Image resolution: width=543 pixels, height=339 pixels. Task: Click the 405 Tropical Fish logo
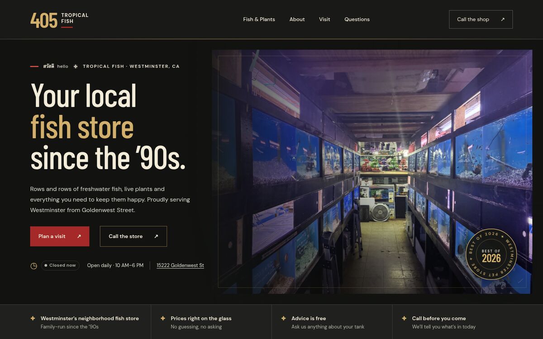click(x=59, y=20)
